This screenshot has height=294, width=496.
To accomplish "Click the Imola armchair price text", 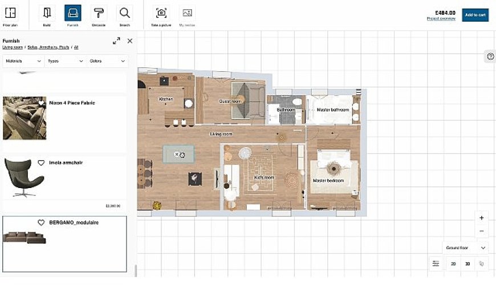I will (113, 206).
